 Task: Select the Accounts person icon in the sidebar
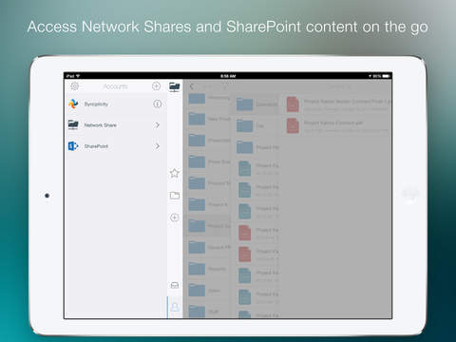[175, 307]
